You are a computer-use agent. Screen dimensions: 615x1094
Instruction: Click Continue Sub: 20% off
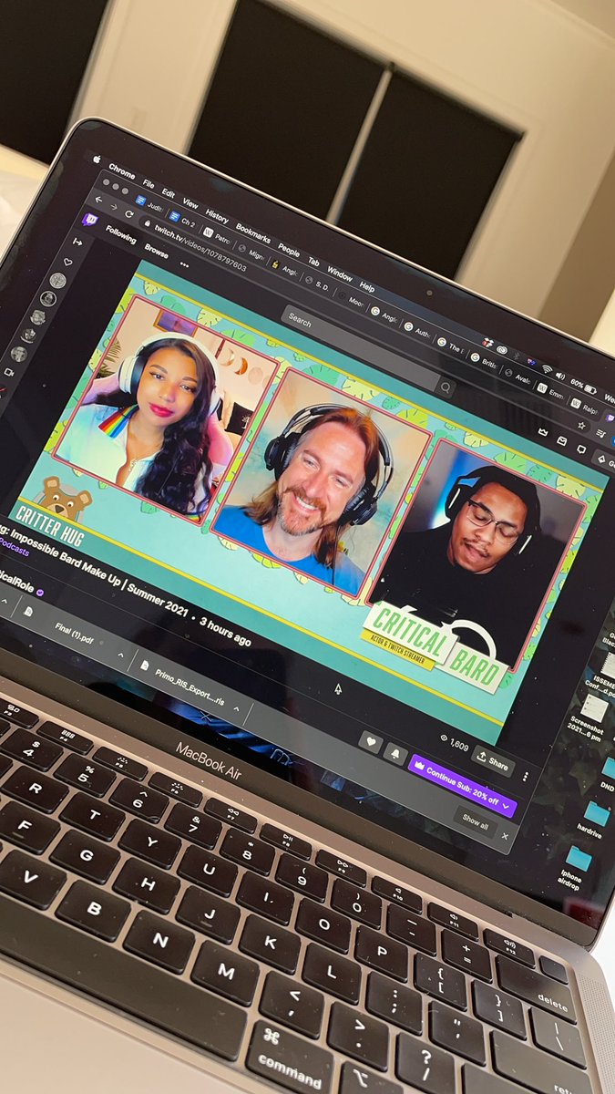coord(463,785)
